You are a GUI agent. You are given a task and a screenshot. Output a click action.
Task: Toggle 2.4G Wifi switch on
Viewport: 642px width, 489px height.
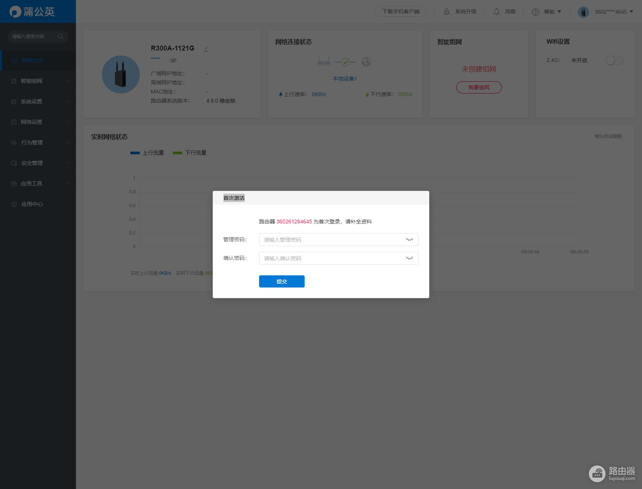(615, 60)
